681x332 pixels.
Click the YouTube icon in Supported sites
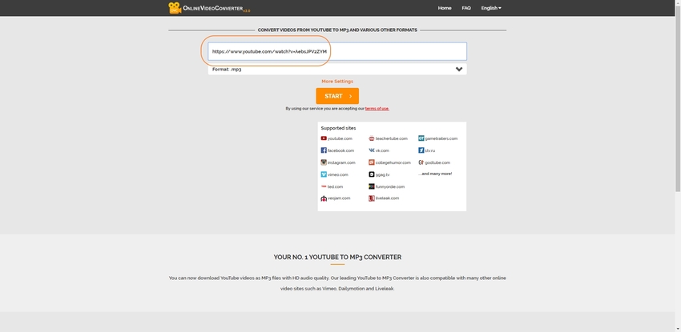click(x=324, y=138)
